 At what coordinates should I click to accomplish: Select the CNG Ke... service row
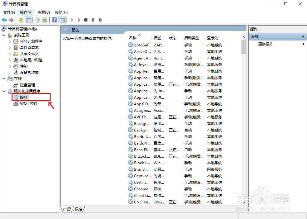176,202
